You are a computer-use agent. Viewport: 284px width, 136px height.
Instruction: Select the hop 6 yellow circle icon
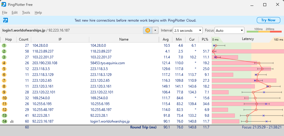[x=4, y=75]
